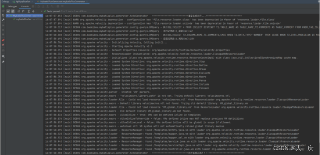The image size is (320, 155).
Task: Close the ApiApplication debug tab
Action: pos(32,2)
